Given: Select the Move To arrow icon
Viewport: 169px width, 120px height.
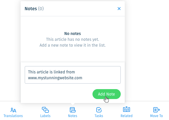Looking at the screenshot, I should 156,110.
